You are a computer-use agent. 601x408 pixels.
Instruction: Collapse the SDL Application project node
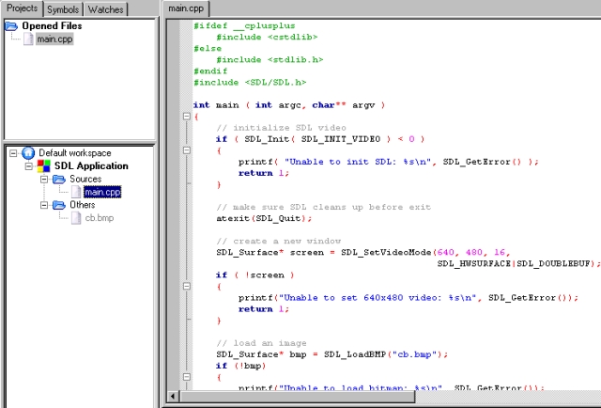tap(28, 166)
